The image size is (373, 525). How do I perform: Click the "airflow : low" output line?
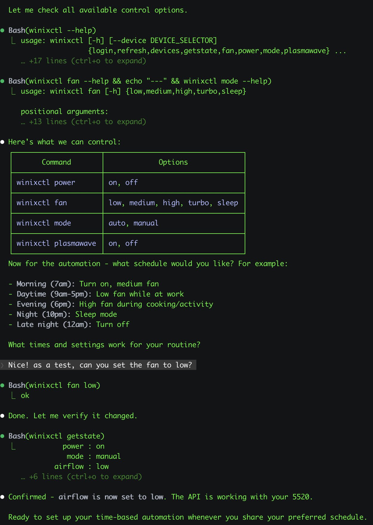point(81,467)
